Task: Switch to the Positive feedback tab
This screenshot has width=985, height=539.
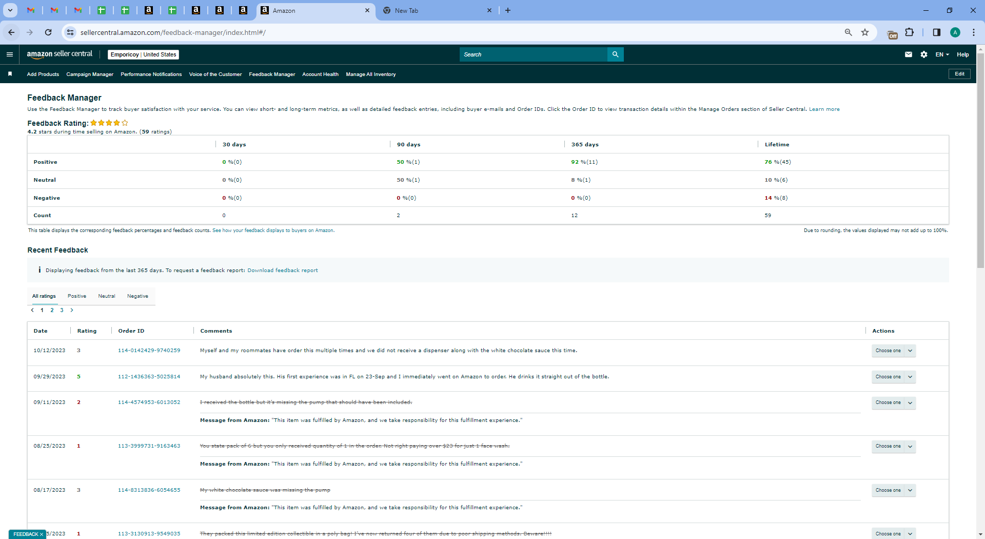Action: 77,296
